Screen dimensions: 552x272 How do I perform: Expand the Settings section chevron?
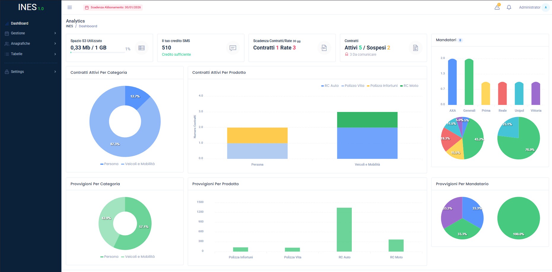pos(55,71)
